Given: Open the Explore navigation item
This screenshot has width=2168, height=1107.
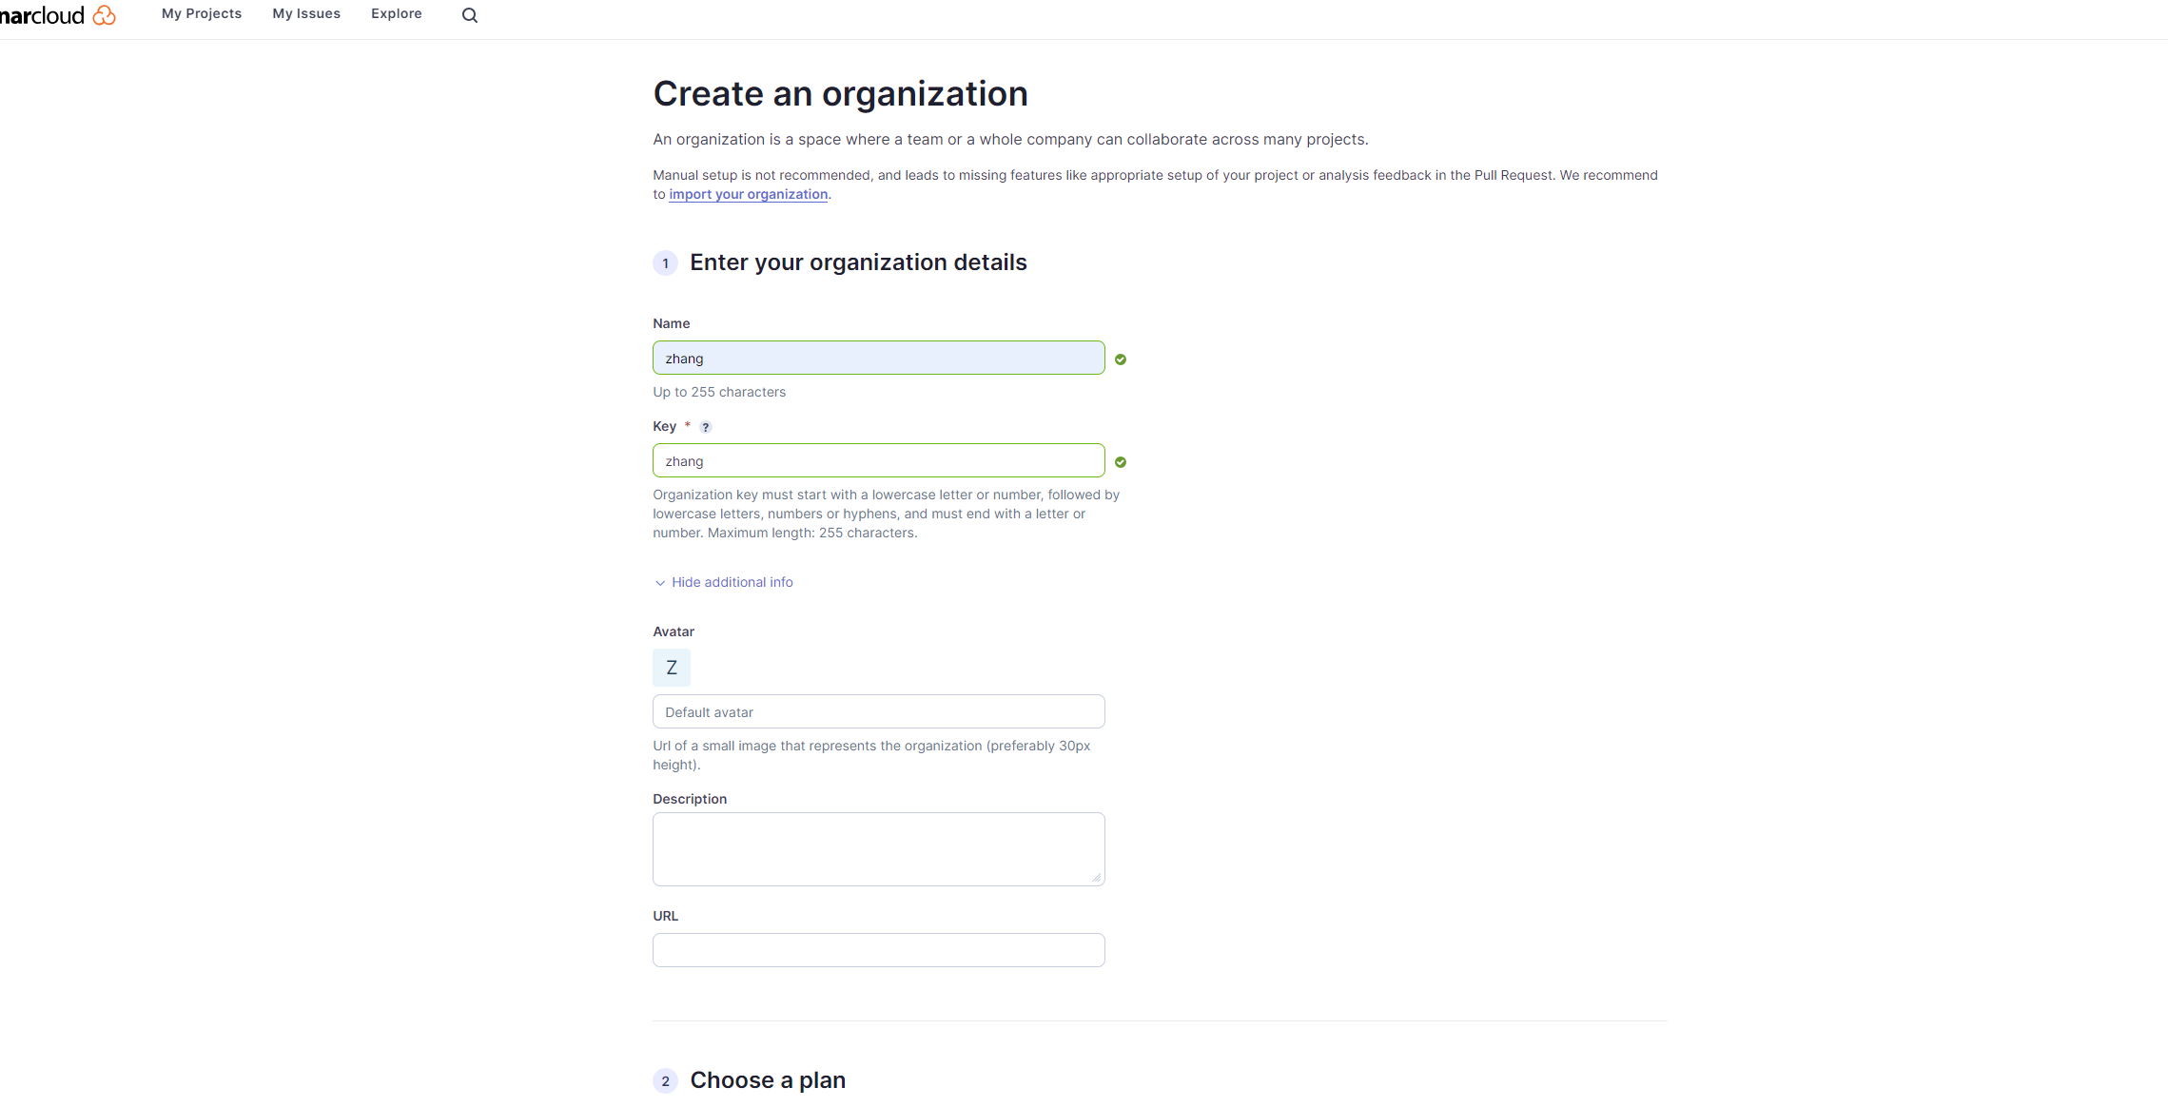Looking at the screenshot, I should tap(397, 14).
